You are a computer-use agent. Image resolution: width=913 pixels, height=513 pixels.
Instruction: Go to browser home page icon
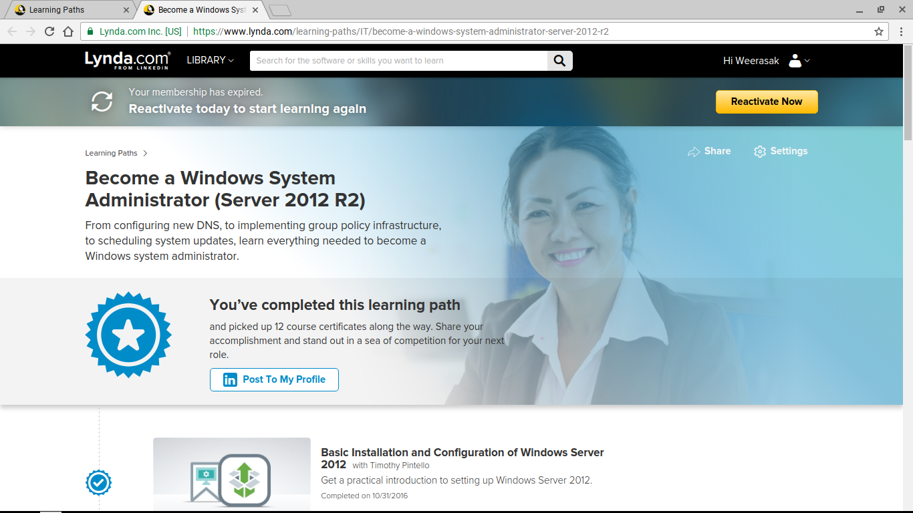pyautogui.click(x=68, y=31)
